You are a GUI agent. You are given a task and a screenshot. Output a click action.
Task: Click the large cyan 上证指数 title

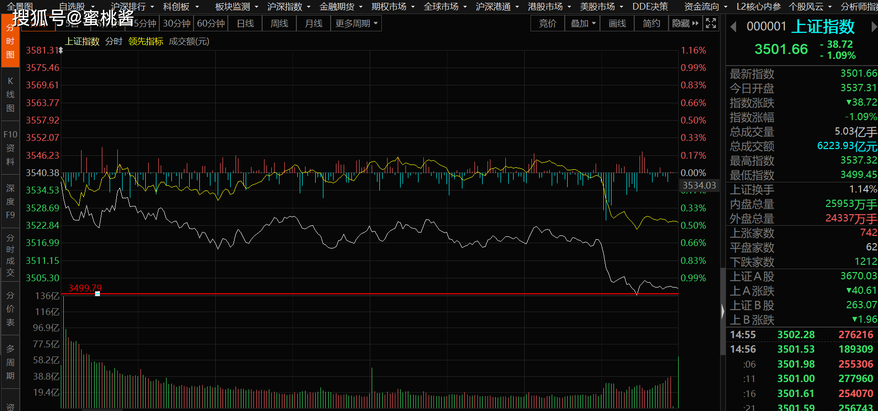[x=823, y=27]
